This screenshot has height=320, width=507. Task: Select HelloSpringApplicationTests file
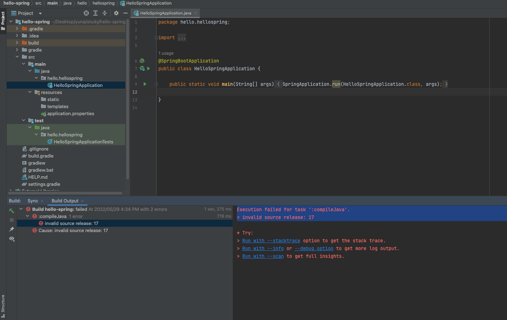(x=66, y=142)
